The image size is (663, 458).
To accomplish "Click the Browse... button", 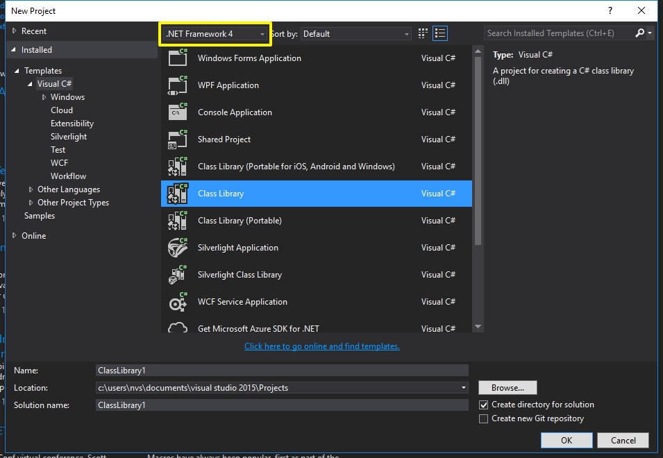I will [507, 387].
